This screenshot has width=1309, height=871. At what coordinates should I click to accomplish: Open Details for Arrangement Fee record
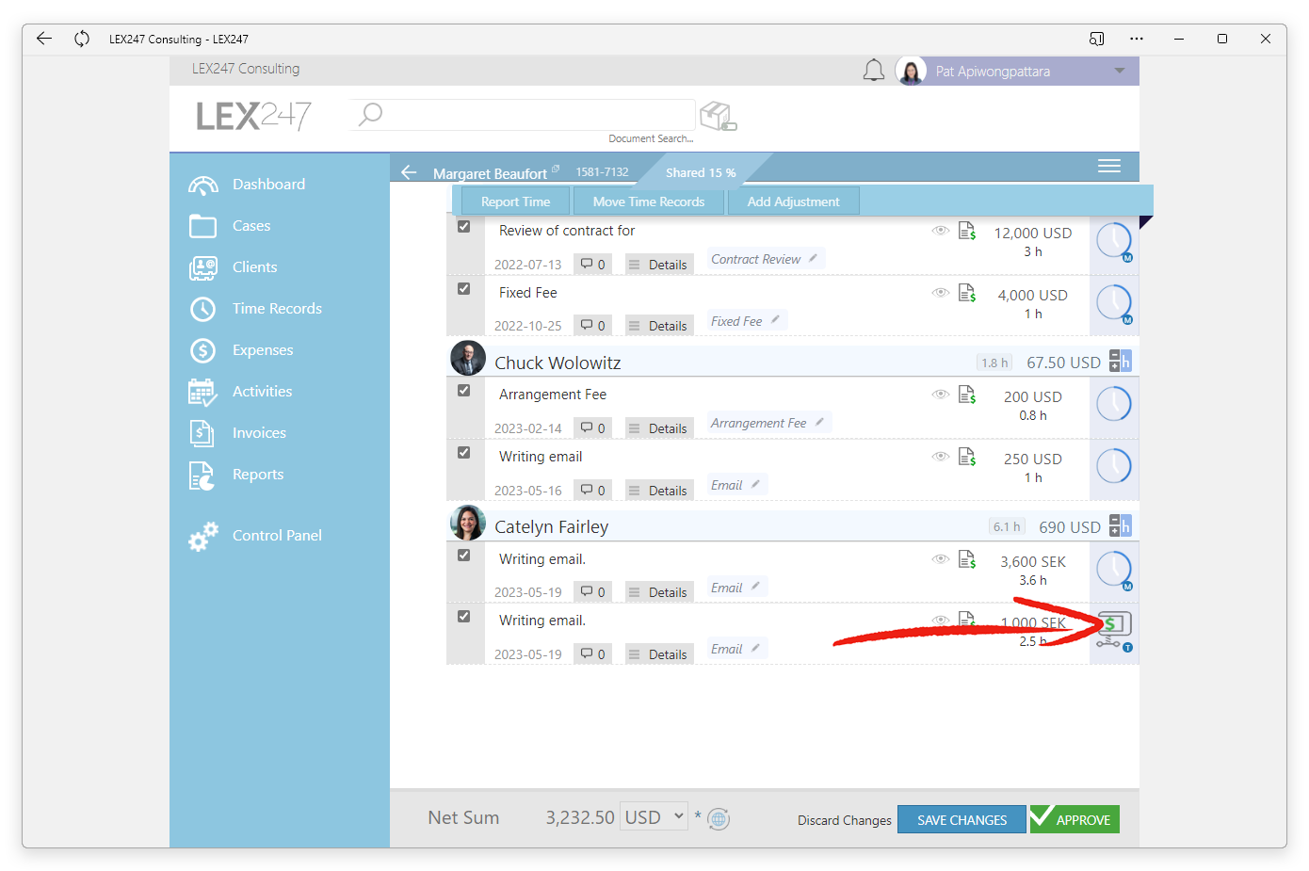(659, 428)
